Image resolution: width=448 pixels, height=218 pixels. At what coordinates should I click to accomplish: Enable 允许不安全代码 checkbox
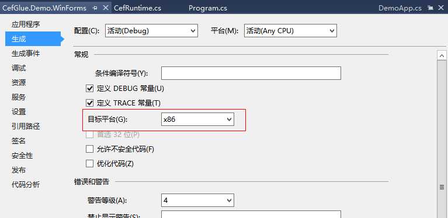coord(90,149)
